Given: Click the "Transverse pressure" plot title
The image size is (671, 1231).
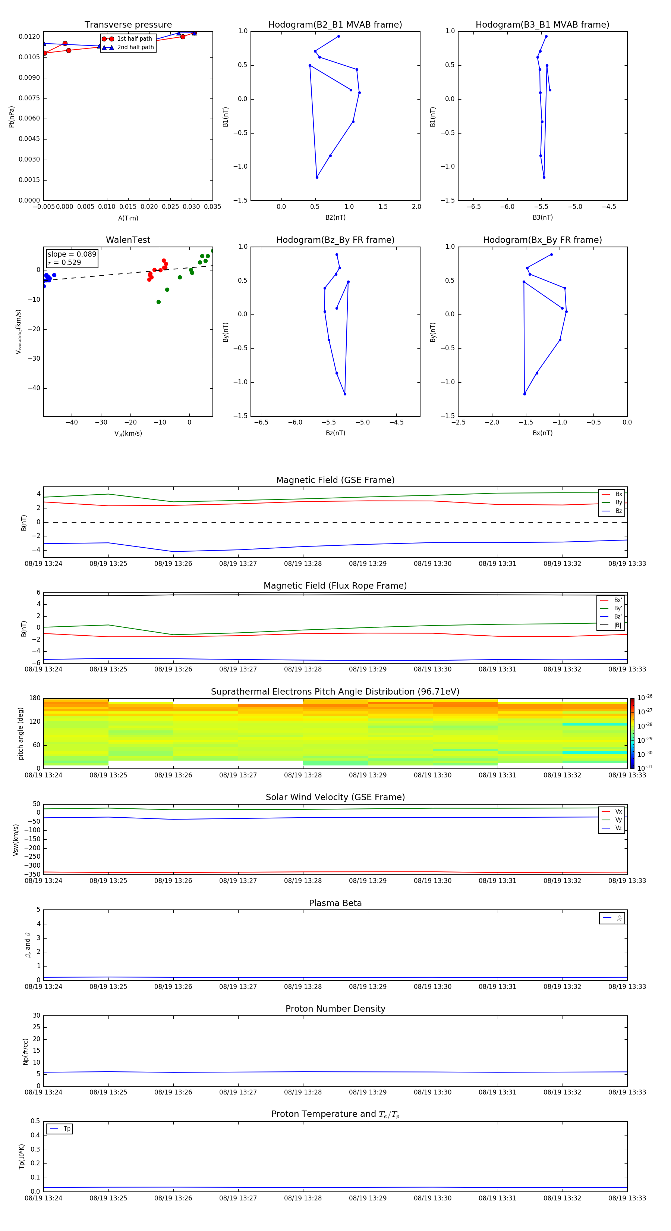Looking at the screenshot, I should click(x=128, y=25).
